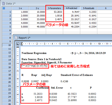Select row header 10

[x=7, y=45]
